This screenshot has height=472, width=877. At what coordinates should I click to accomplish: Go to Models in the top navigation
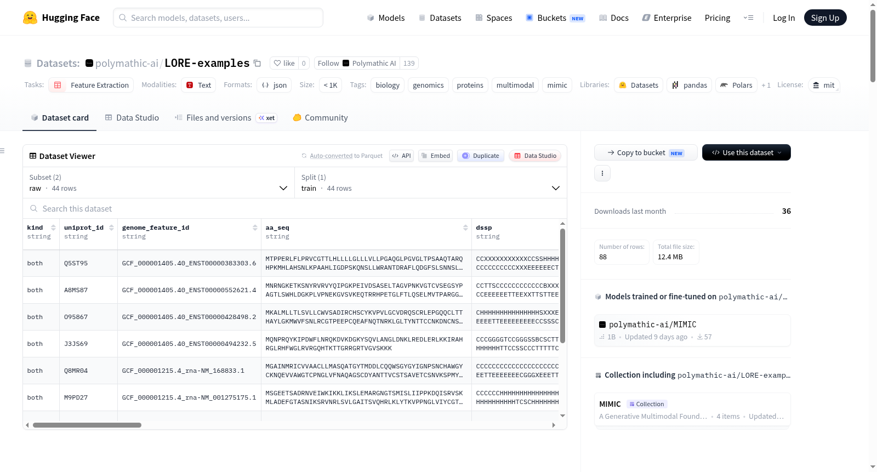(386, 18)
